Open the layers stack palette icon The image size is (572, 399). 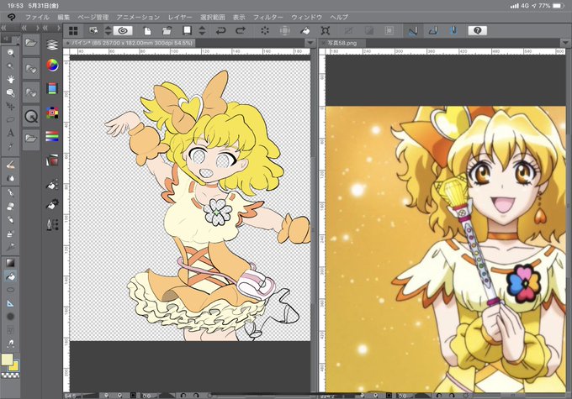pyautogui.click(x=52, y=45)
